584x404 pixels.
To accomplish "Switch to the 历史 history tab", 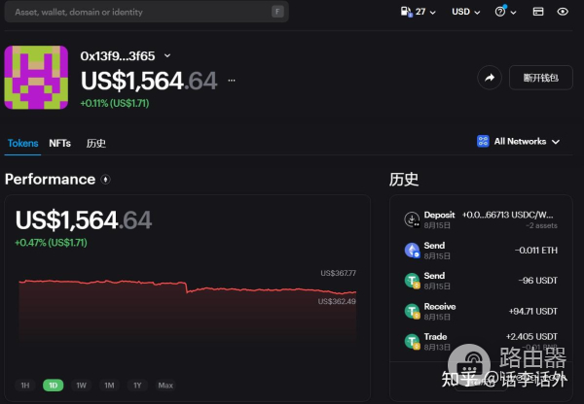I will (x=96, y=143).
